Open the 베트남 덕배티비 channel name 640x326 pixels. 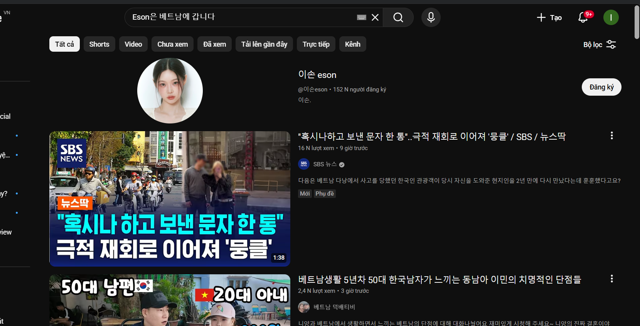[334, 307]
